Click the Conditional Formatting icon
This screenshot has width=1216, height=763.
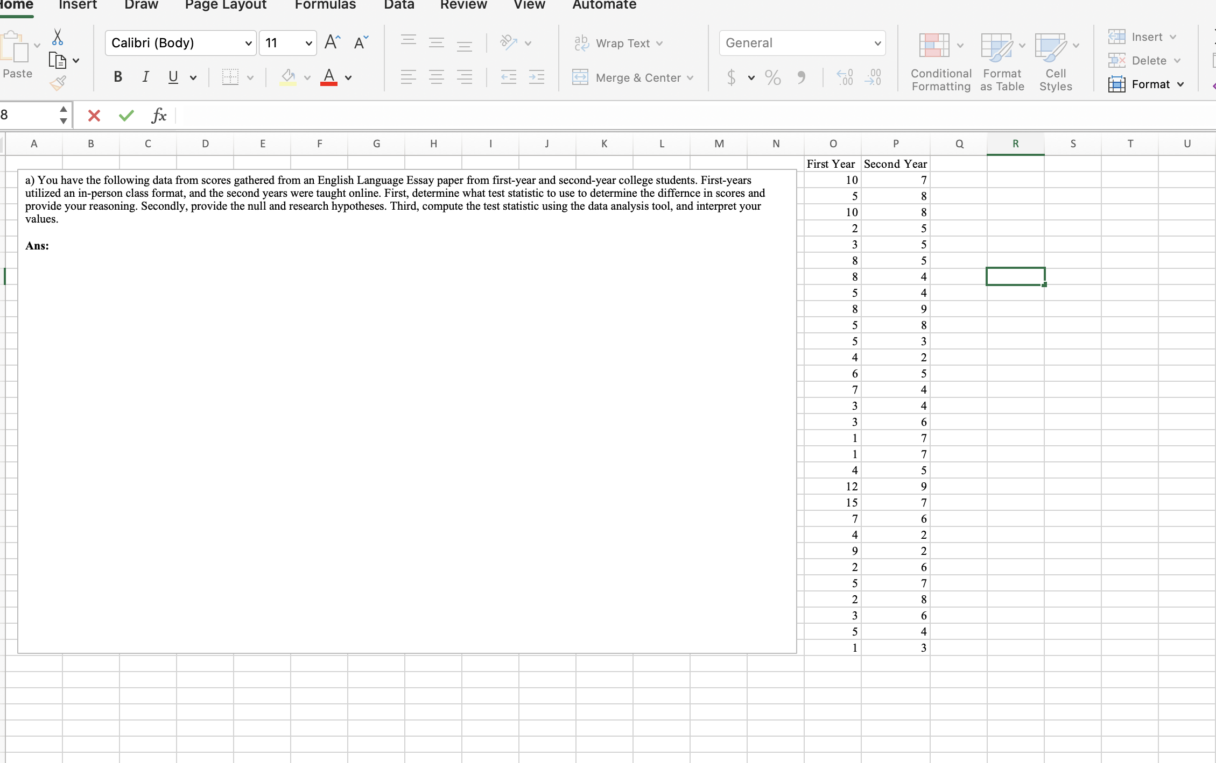(934, 46)
